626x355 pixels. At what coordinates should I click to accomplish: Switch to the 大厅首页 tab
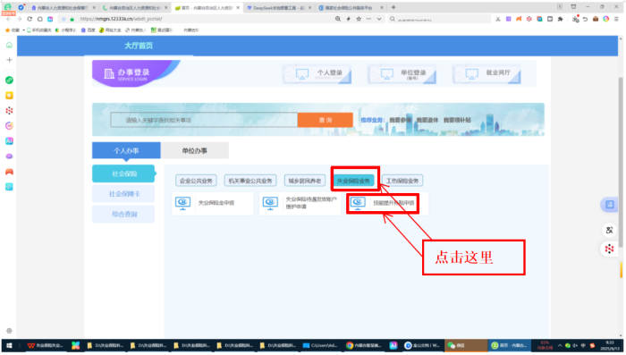(x=138, y=46)
